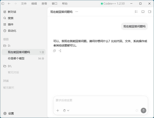Open the 文件 menu
Screen dimensions: 154x118
coord(24,4)
